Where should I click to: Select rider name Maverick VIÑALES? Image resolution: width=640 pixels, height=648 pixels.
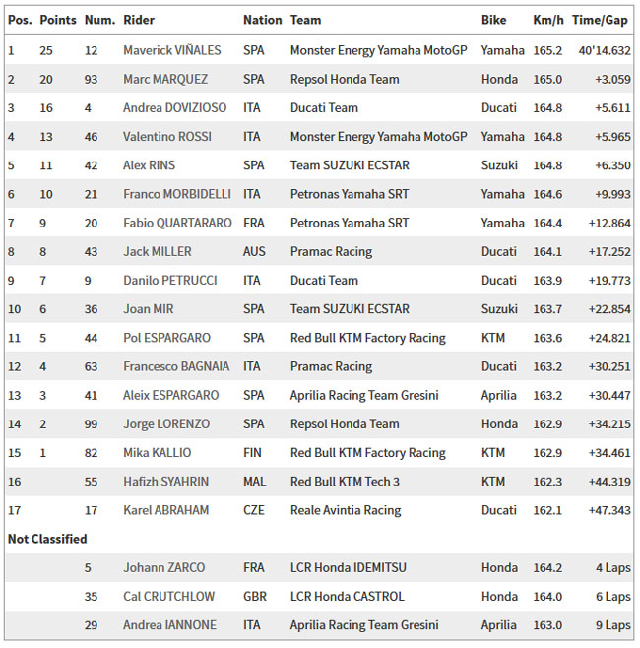172,50
